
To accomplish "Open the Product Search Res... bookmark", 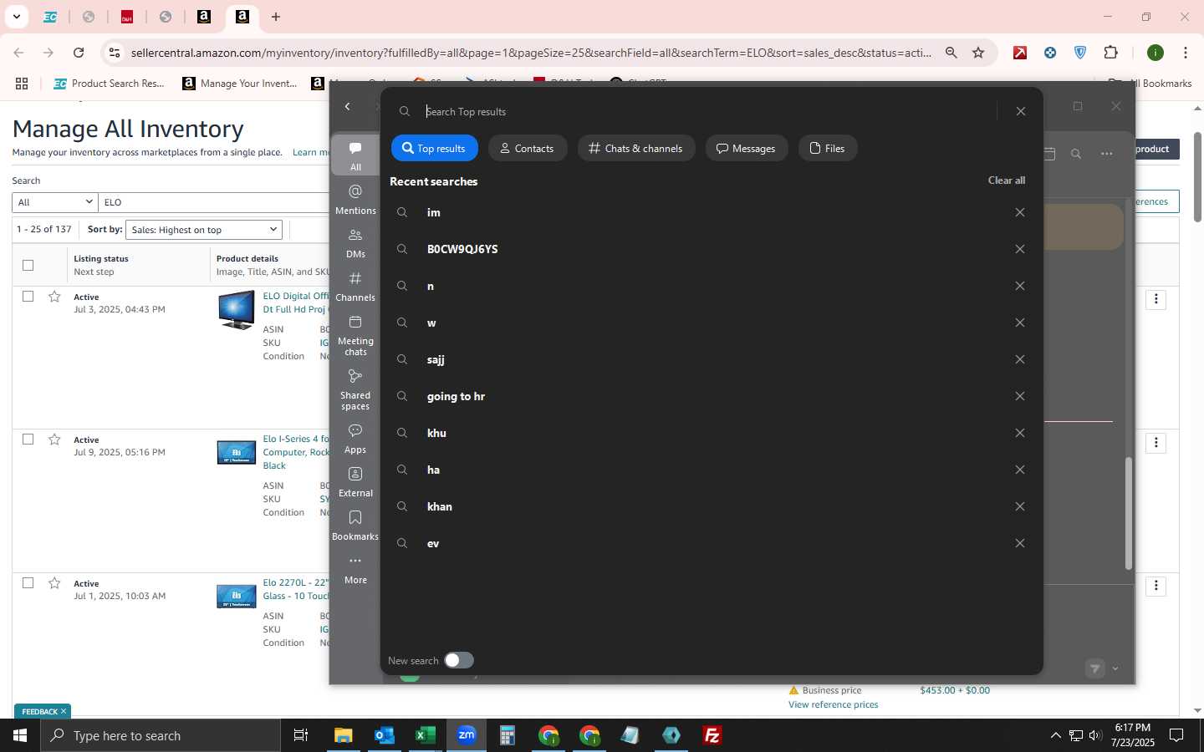I will [109, 84].
